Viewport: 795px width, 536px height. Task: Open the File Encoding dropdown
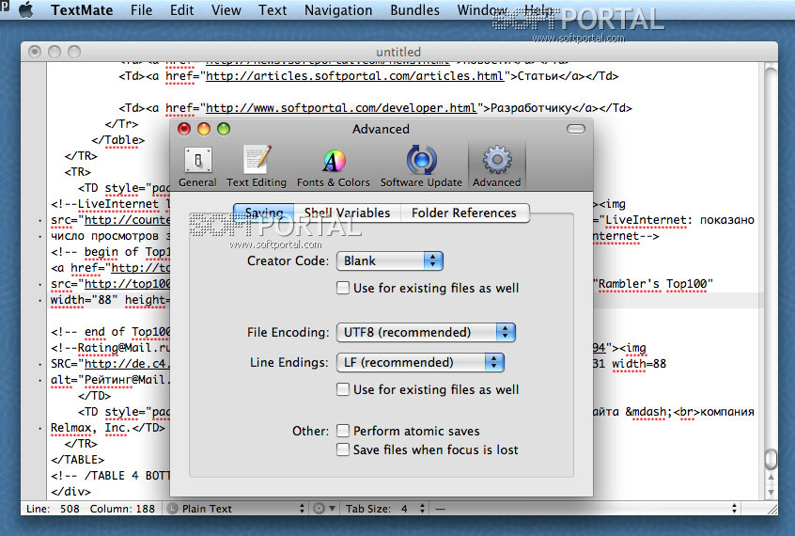pyautogui.click(x=426, y=333)
